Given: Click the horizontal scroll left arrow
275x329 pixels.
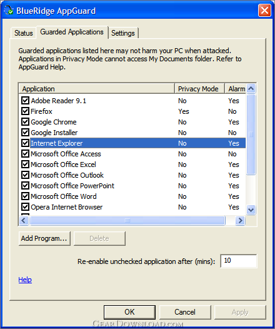Looking at the screenshot, I should tap(24, 221).
